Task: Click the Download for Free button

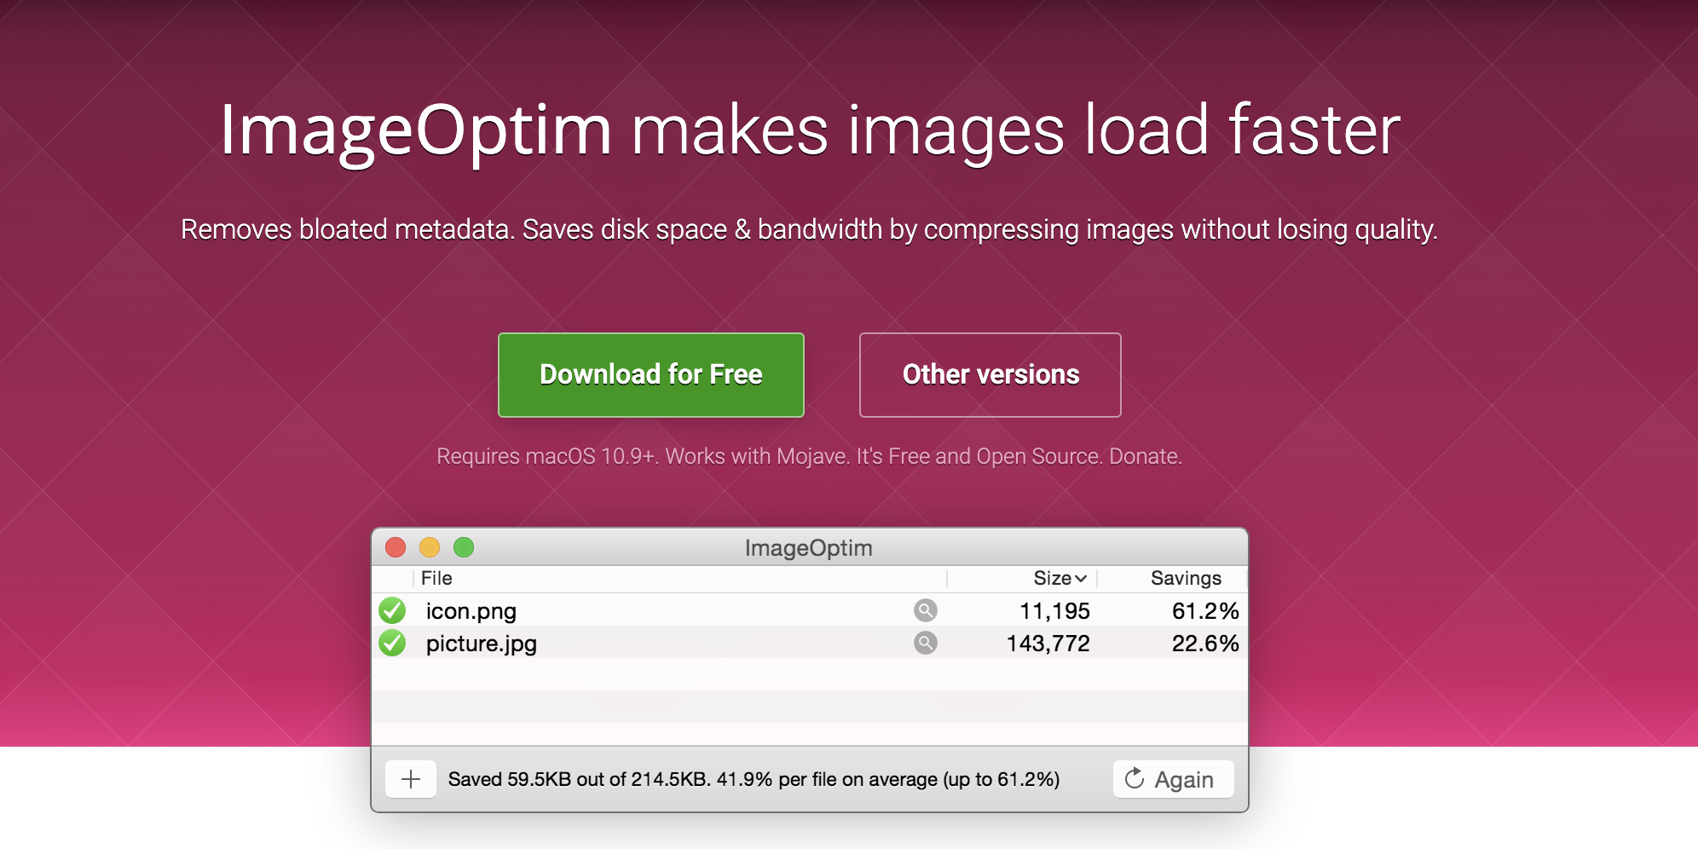Action: 650,375
